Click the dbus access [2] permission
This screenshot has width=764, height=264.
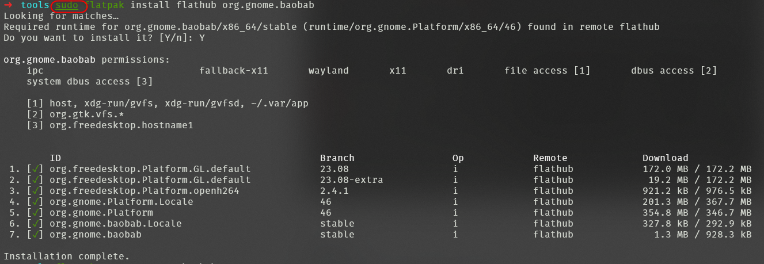[674, 71]
